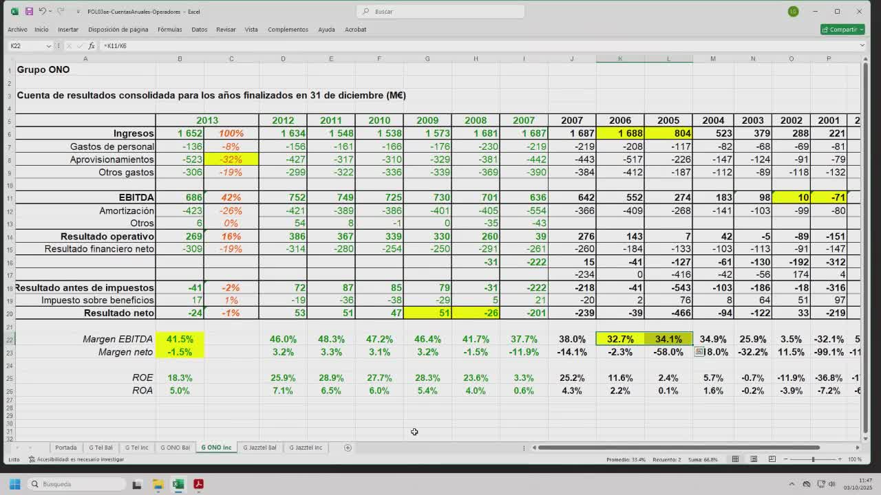Open the Fórmulas ribbon tab
The image size is (881, 495).
coord(169,30)
